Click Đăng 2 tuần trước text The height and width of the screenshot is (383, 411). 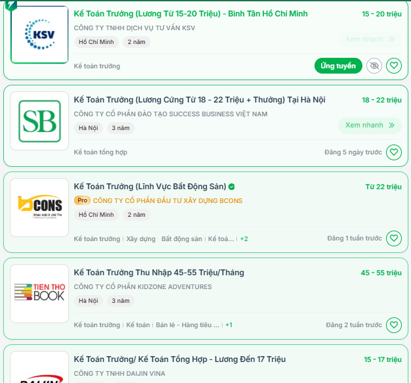(x=354, y=325)
